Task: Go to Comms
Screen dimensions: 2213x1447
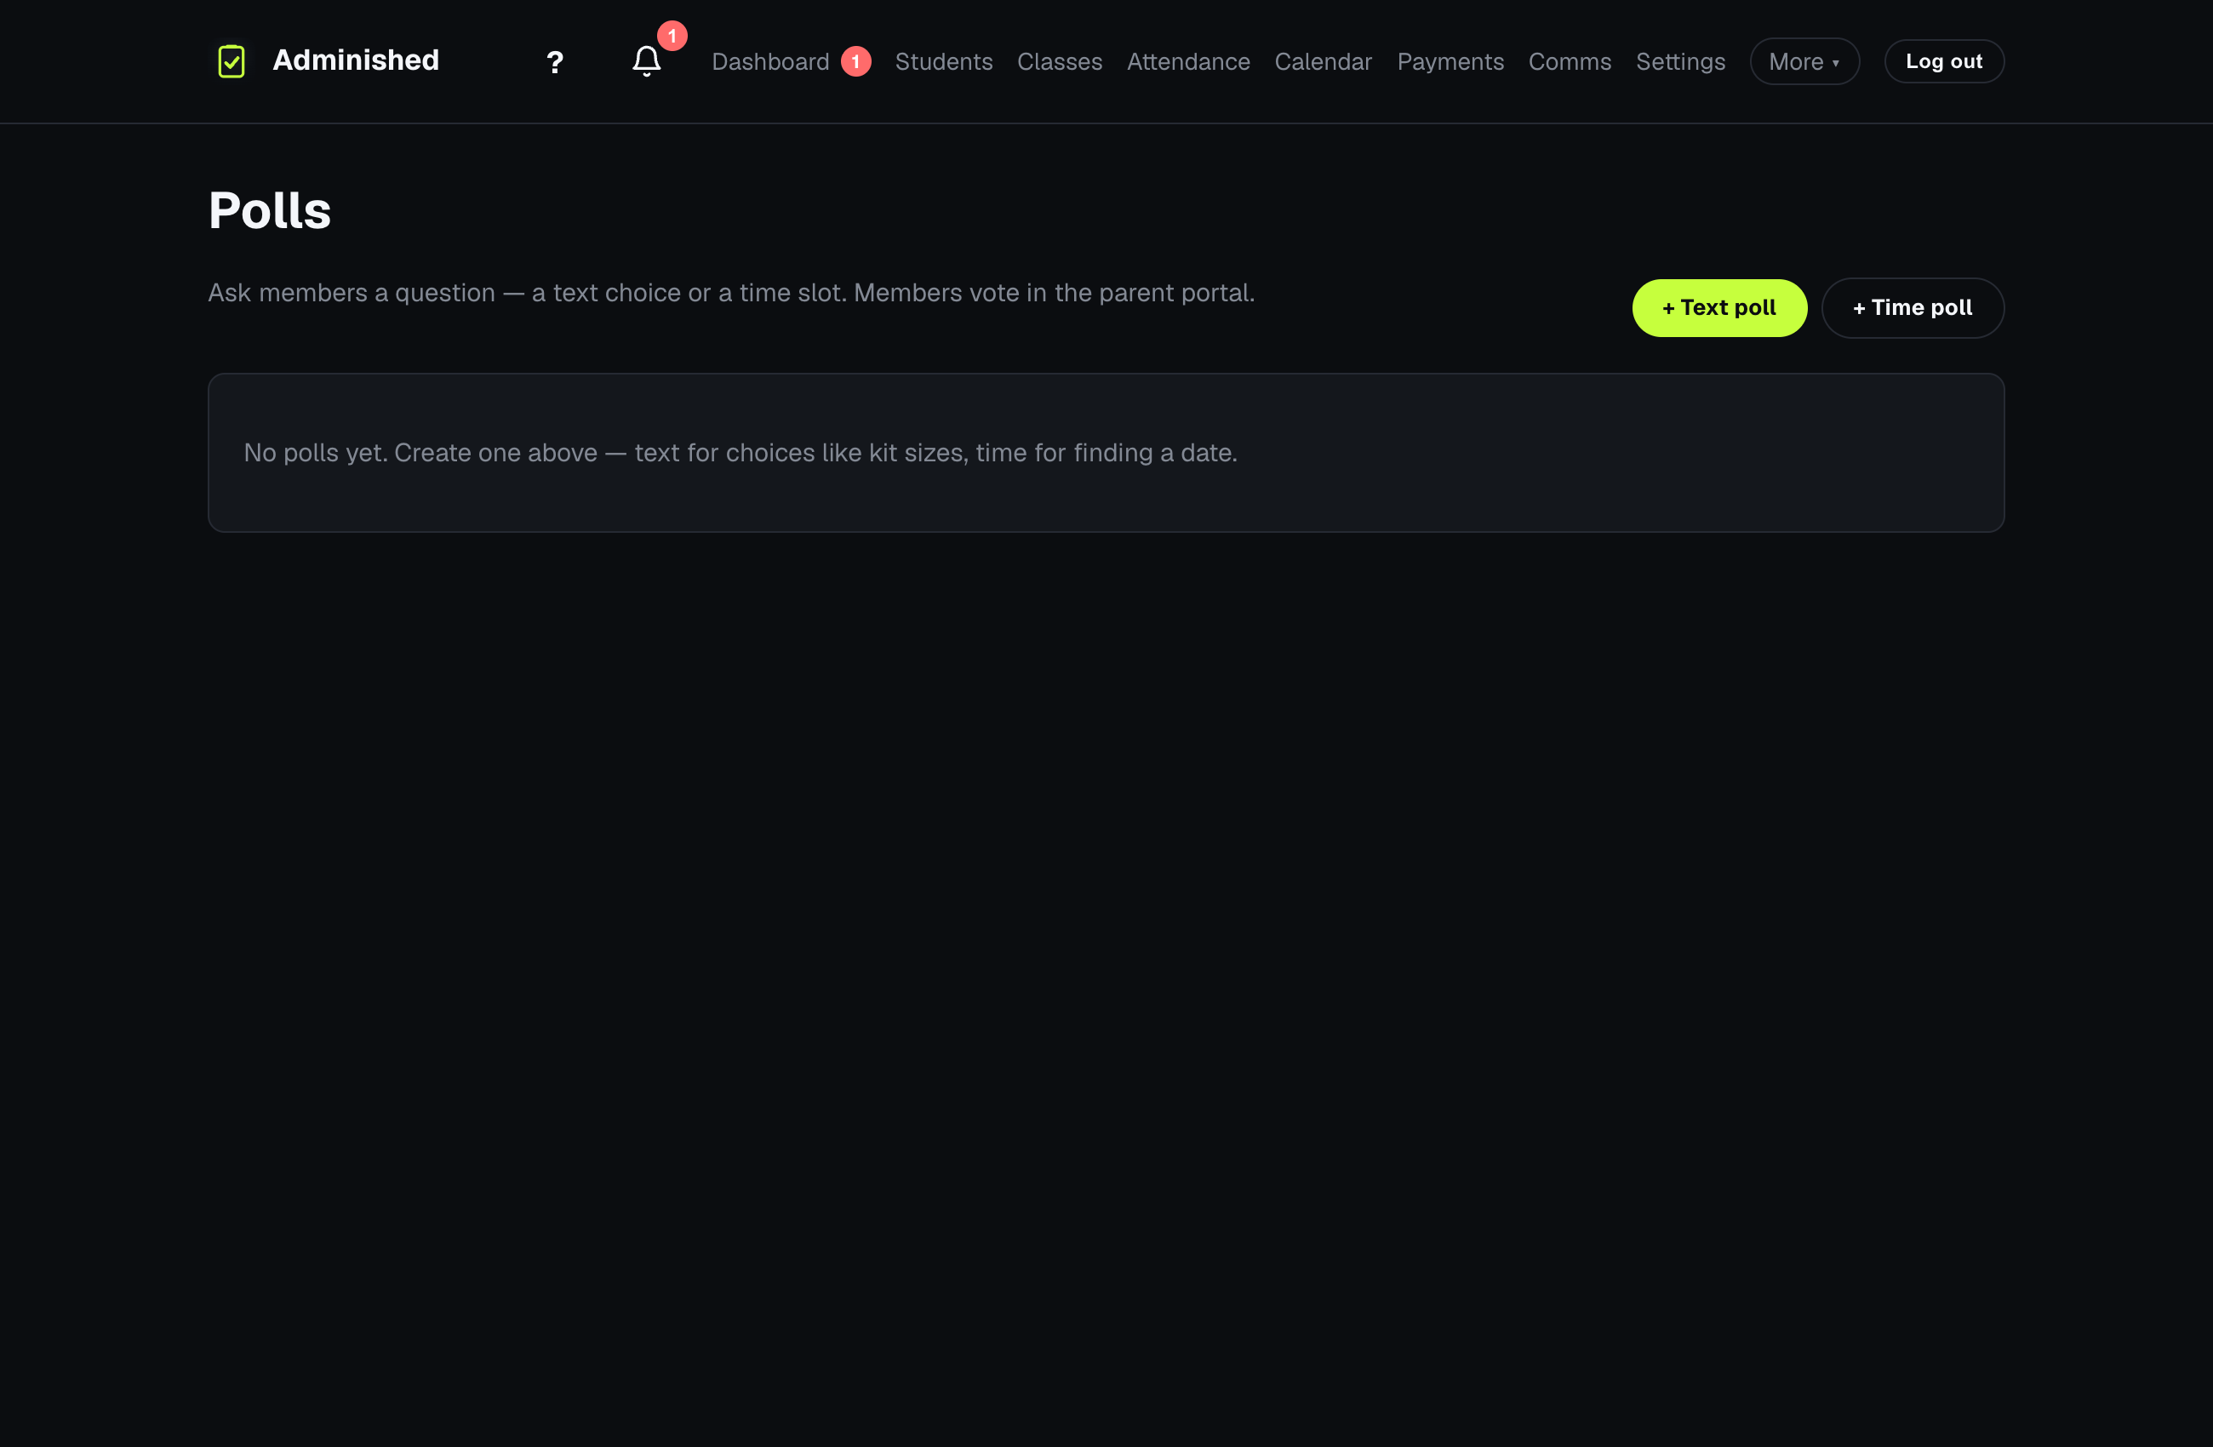Action: click(1570, 61)
